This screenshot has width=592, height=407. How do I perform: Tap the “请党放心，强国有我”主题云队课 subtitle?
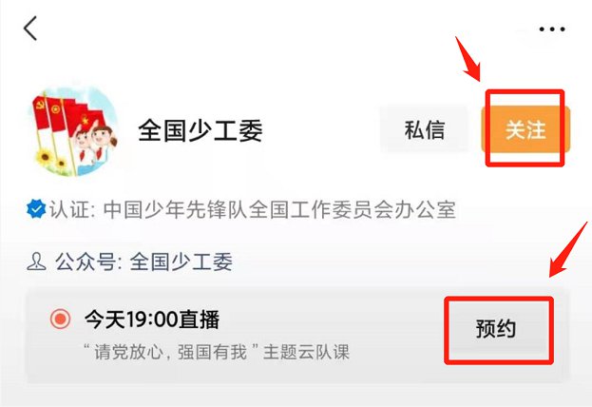[216, 352]
